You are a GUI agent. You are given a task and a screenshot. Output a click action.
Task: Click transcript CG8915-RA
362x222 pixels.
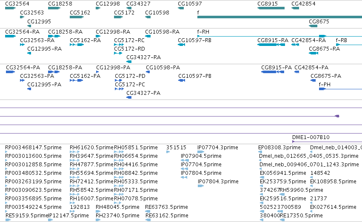(x=273, y=40)
